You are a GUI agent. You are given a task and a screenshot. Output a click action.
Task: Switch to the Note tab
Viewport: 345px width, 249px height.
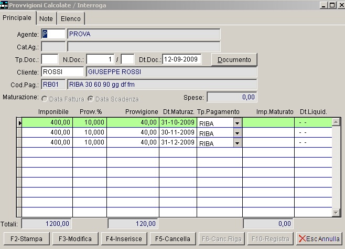[x=46, y=19]
